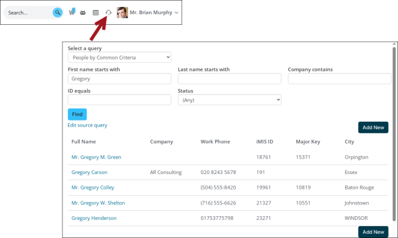
Task: Click phone number 020 8243 5678
Action: [x=218, y=172]
